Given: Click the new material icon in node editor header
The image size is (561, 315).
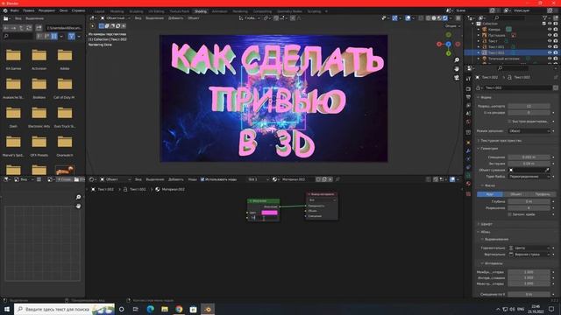Looking at the screenshot, I should [324, 179].
